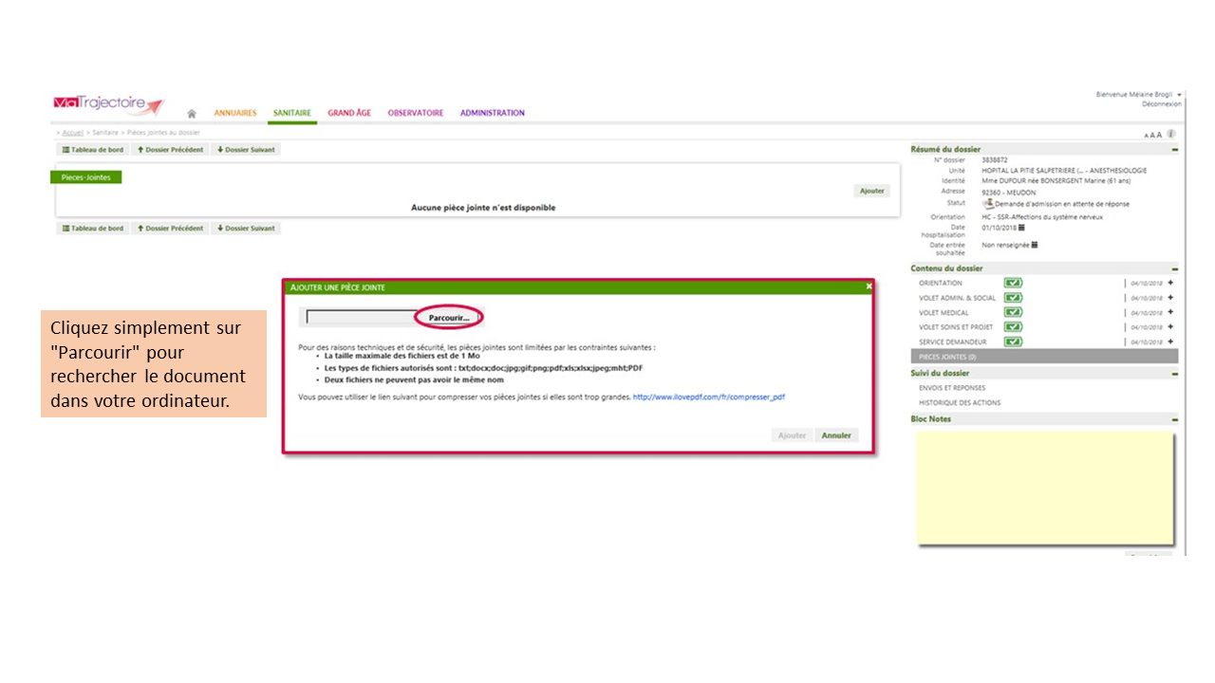
Task: Close the Ajouter une pièce jointe dialog
Action: (x=869, y=286)
